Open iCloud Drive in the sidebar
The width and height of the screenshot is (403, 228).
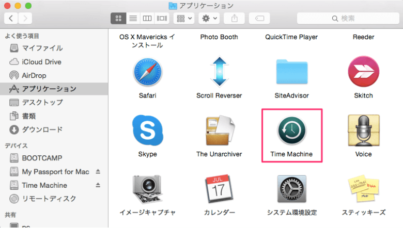pos(54,62)
